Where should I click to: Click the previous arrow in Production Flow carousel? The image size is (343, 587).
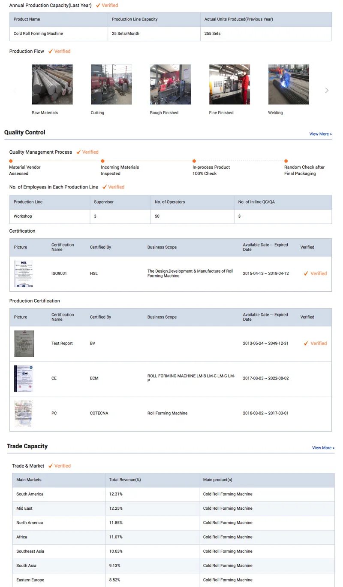point(15,90)
